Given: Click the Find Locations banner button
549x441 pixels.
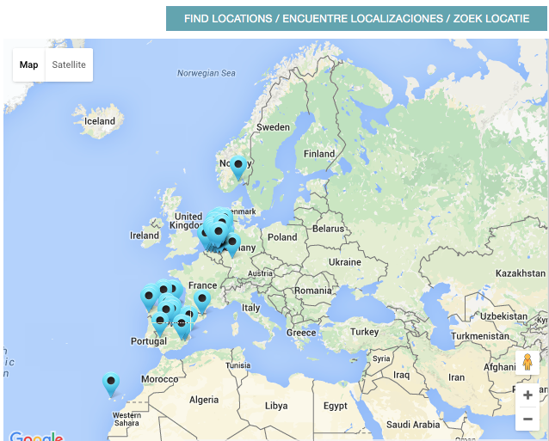Looking at the screenshot, I should tap(356, 19).
